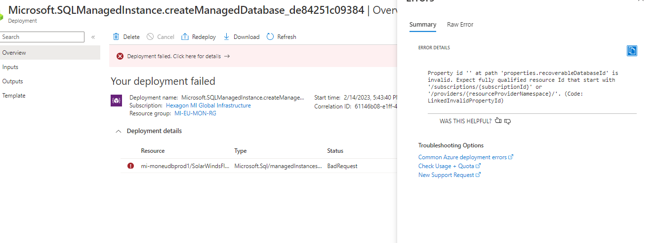The image size is (654, 243).
Task: Click the Redeploy upload icon
Action: [185, 37]
